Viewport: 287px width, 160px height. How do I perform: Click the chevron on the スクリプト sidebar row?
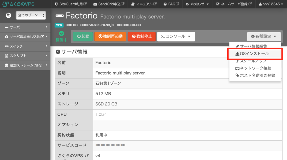pyautogui.click(x=46, y=55)
